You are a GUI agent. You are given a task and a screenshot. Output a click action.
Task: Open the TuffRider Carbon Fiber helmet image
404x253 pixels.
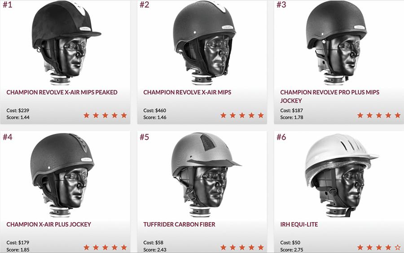pyautogui.click(x=206, y=175)
